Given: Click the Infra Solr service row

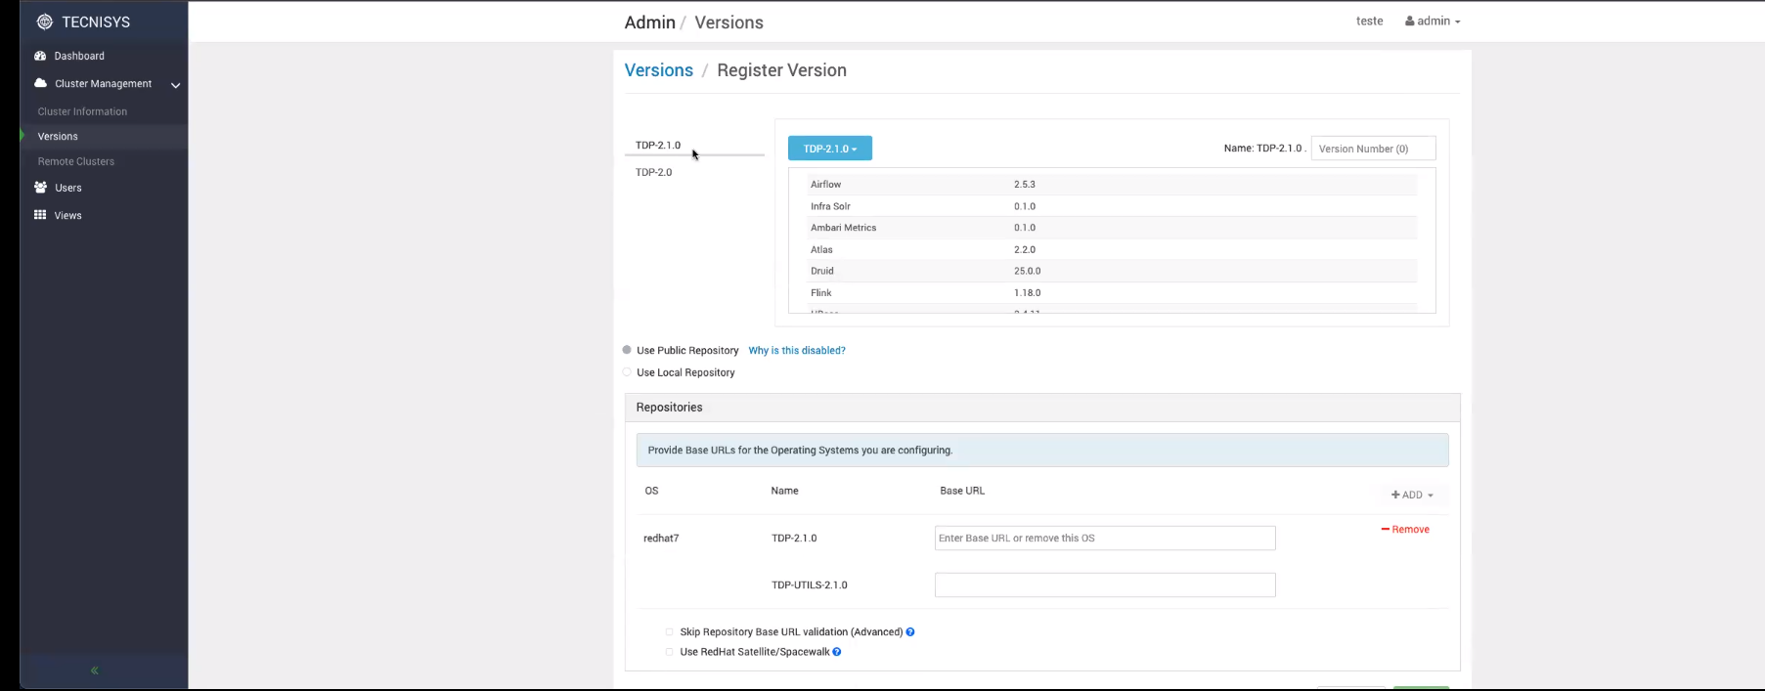Looking at the screenshot, I should coord(1111,206).
